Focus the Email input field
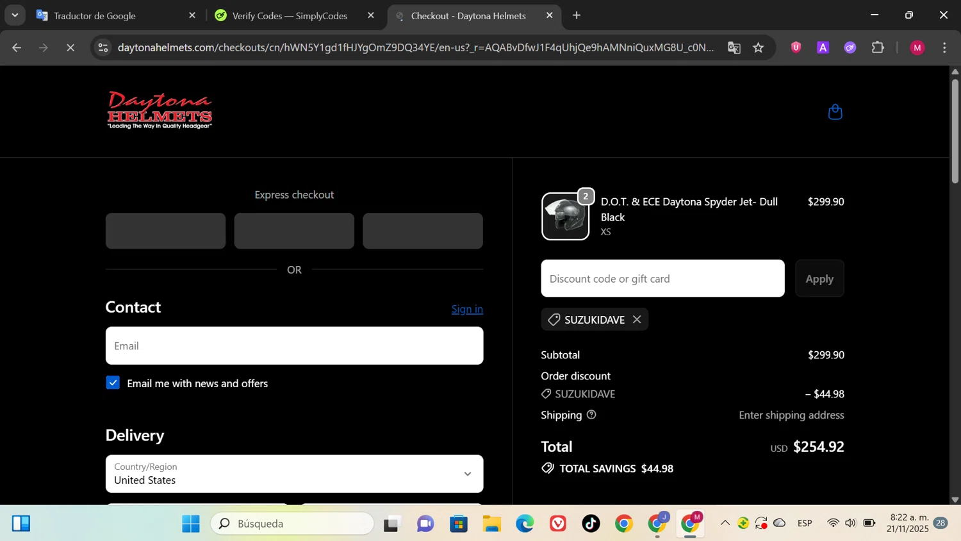The width and height of the screenshot is (961, 541). click(294, 345)
